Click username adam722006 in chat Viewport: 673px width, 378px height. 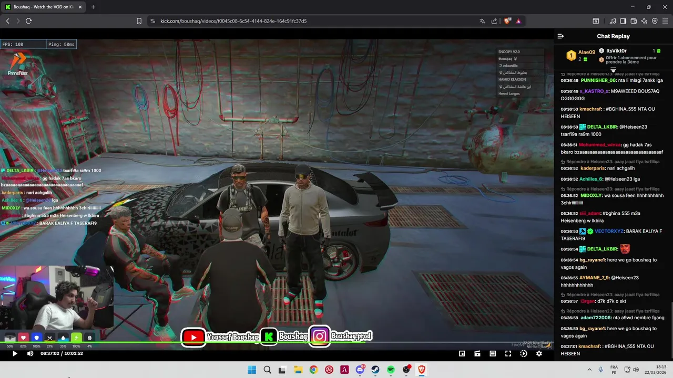coord(596,318)
